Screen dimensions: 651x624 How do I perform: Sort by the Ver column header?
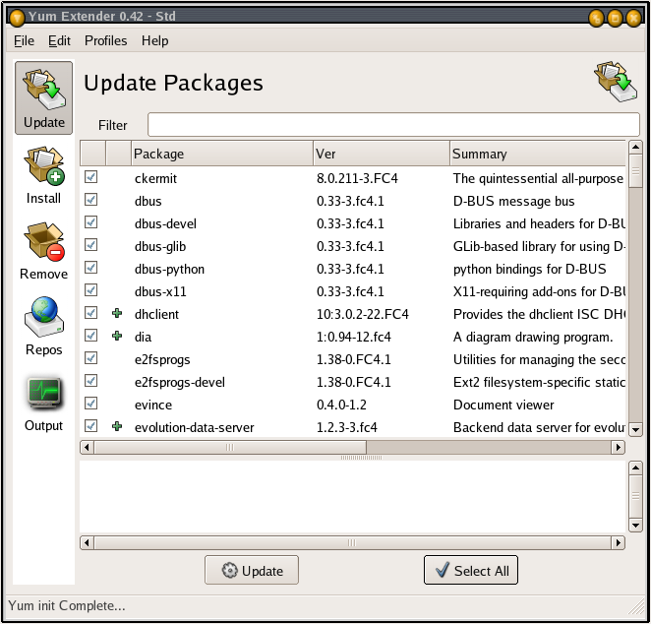point(382,154)
